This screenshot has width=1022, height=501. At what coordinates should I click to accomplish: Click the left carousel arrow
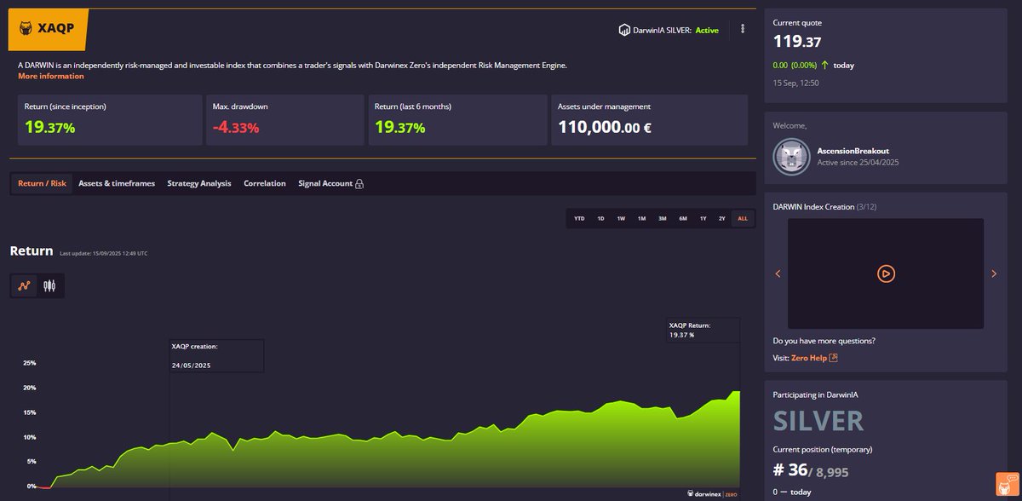tap(777, 274)
